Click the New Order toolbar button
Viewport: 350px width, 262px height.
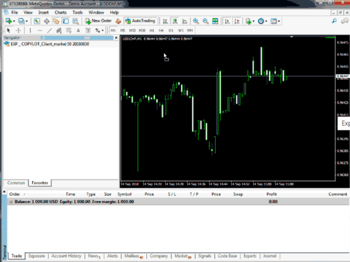[98, 21]
